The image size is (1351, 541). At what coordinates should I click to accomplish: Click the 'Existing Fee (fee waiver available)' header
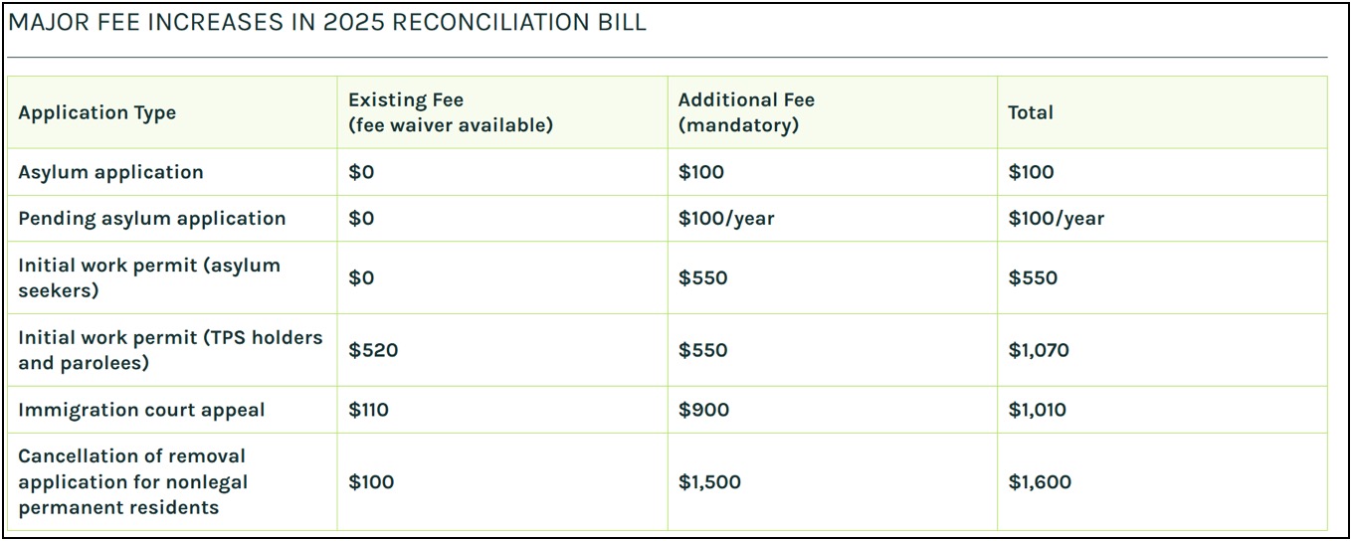(x=450, y=112)
